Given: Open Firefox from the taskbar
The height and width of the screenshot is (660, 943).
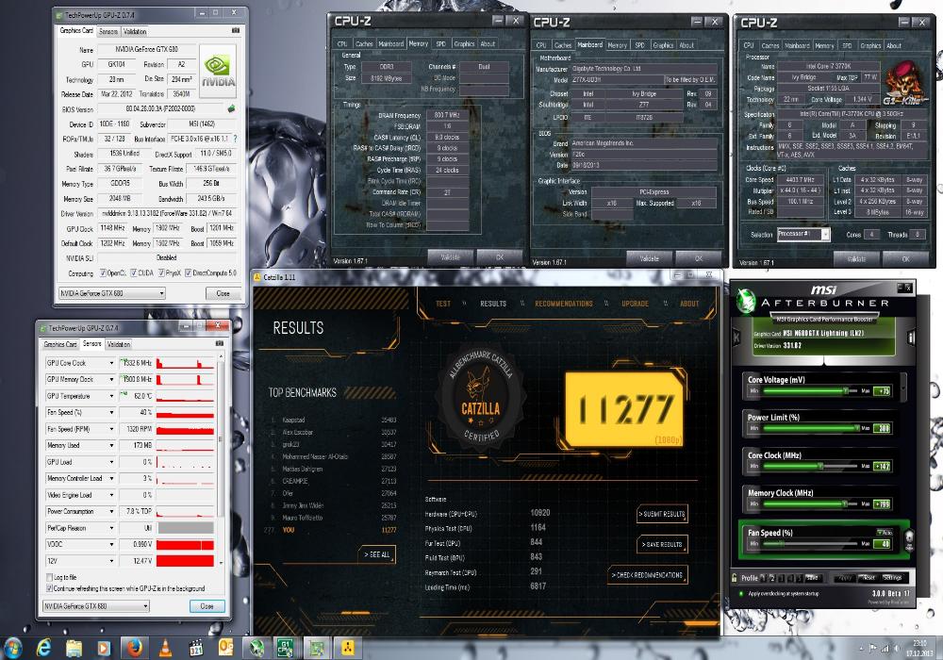Looking at the screenshot, I should click(x=135, y=648).
